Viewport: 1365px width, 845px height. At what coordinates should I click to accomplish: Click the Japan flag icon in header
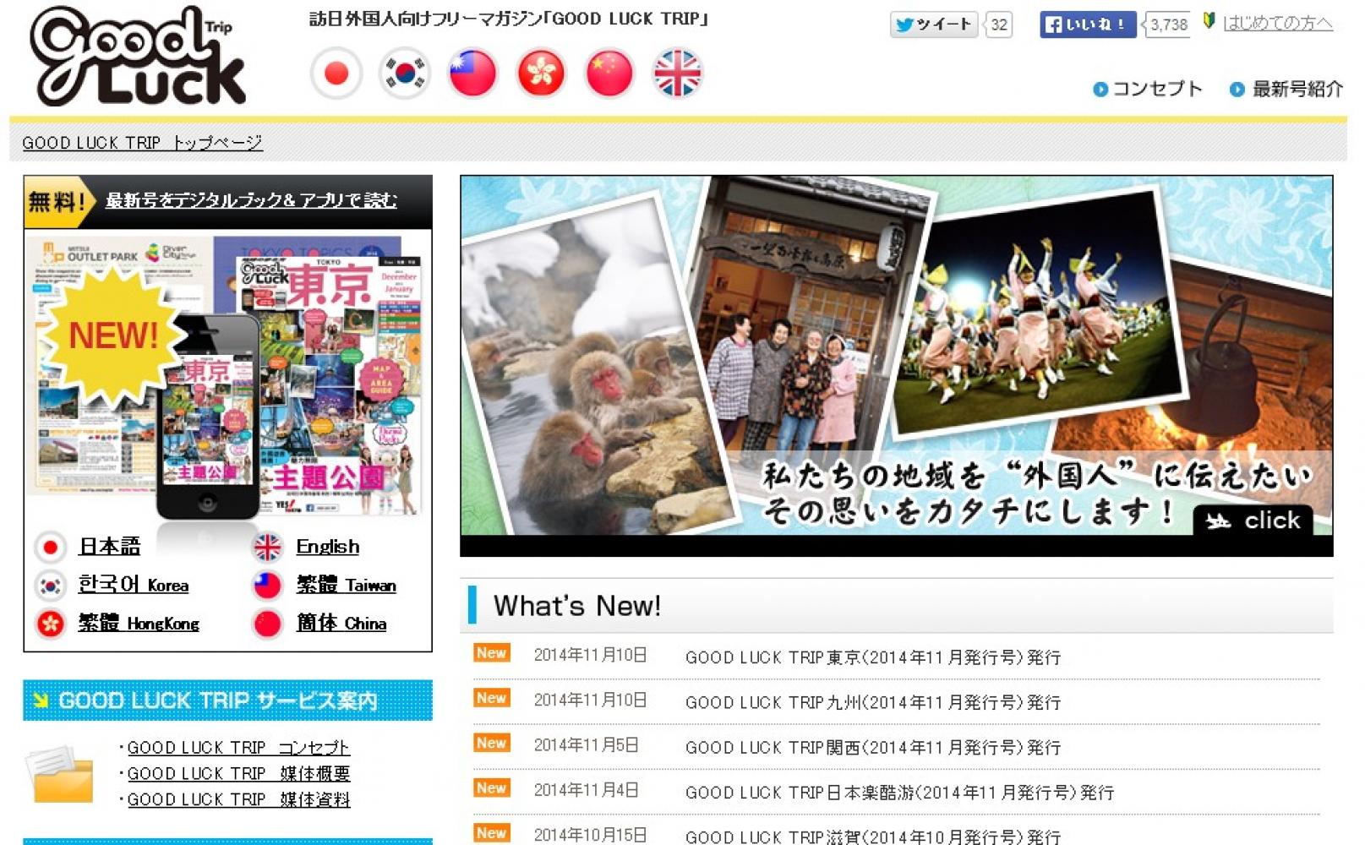[x=336, y=74]
